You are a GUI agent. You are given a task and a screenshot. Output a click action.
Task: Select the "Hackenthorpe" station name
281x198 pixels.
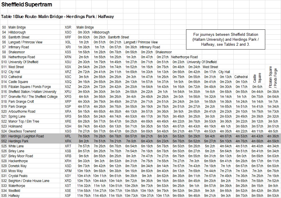(x=18, y=161)
